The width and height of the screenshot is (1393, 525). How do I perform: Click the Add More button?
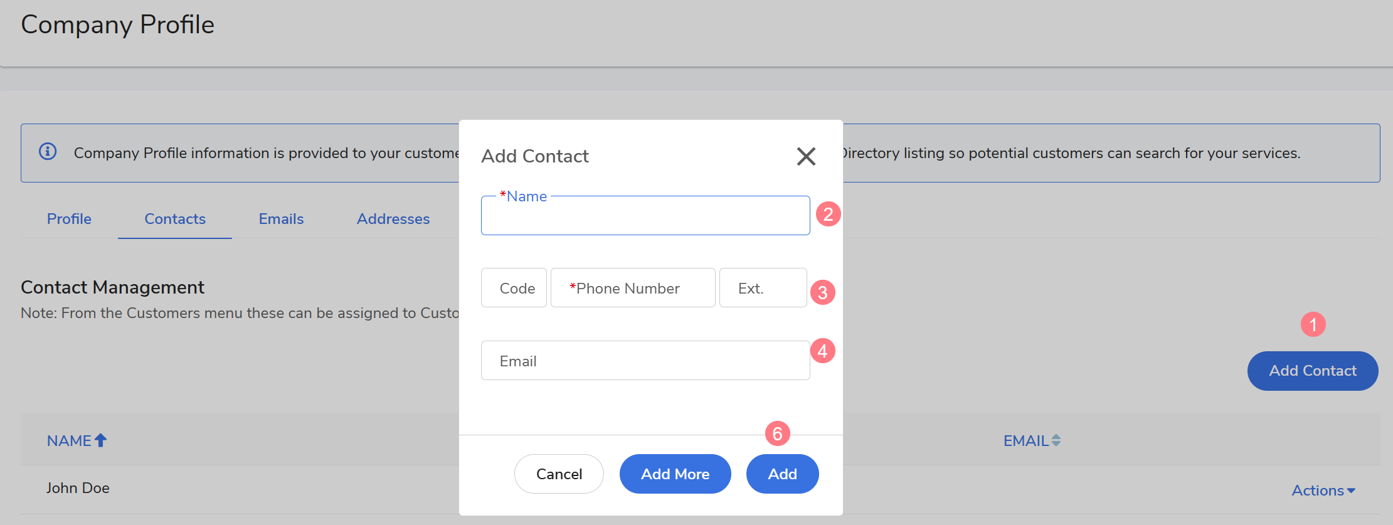[675, 474]
